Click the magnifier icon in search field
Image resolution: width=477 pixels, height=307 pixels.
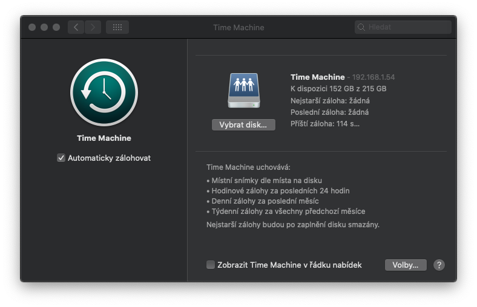(x=361, y=27)
